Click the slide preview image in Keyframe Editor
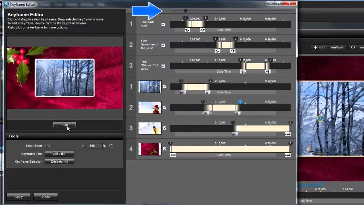 [65, 78]
